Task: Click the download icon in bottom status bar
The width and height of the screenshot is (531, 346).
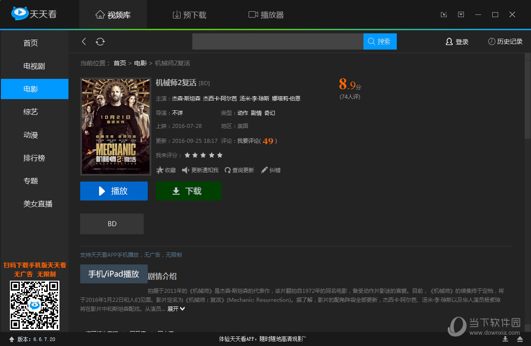Action: point(505,339)
